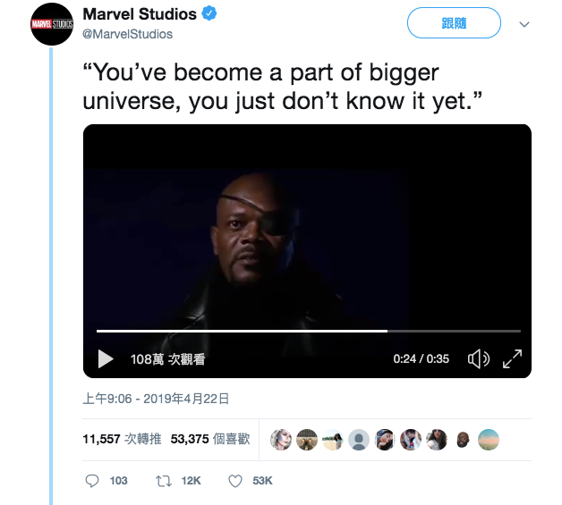562x505 pixels.
Task: Click the grey default liker avatar
Action: click(359, 439)
